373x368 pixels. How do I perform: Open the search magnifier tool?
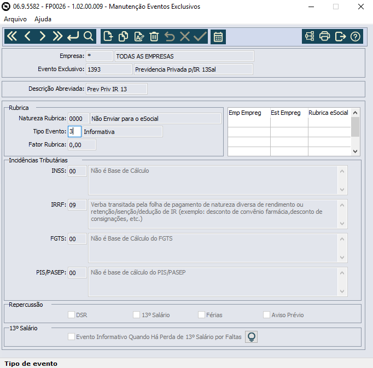[x=88, y=37]
